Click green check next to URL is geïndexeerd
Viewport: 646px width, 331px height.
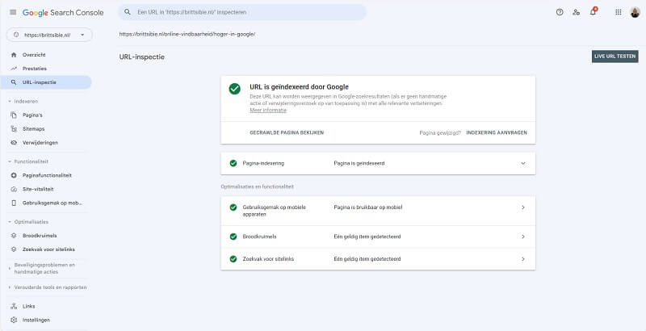[x=234, y=89]
